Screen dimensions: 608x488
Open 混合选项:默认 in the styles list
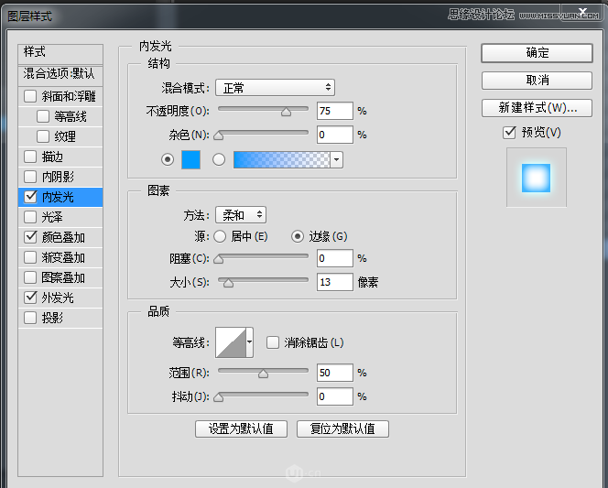[x=60, y=73]
